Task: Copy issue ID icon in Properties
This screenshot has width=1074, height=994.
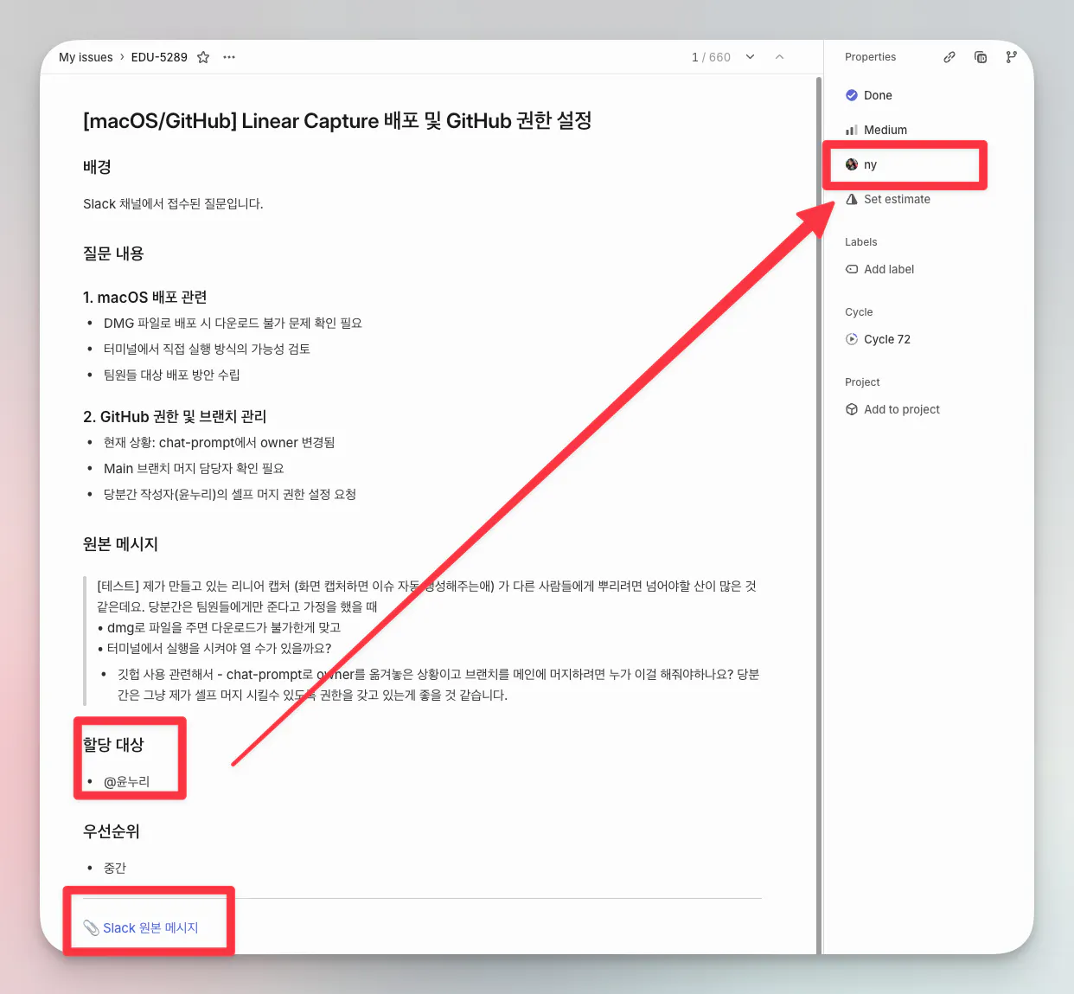Action: pyautogui.click(x=981, y=57)
